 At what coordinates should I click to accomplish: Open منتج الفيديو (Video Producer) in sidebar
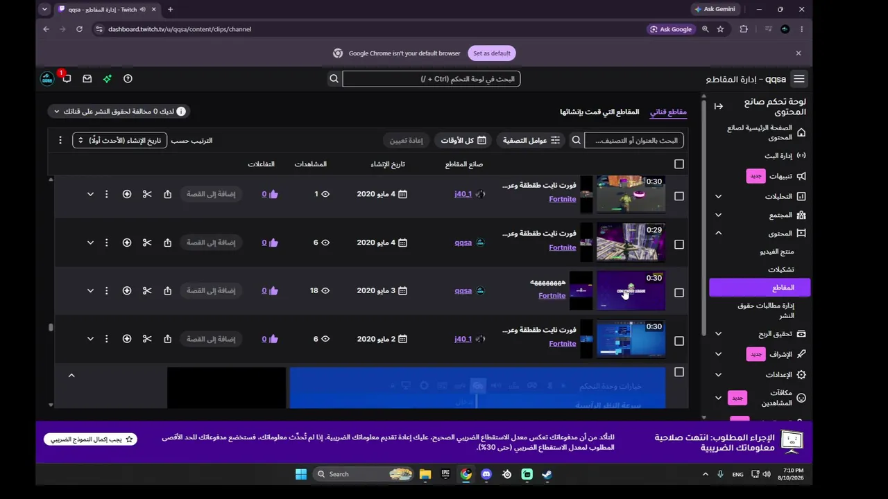[777, 252]
